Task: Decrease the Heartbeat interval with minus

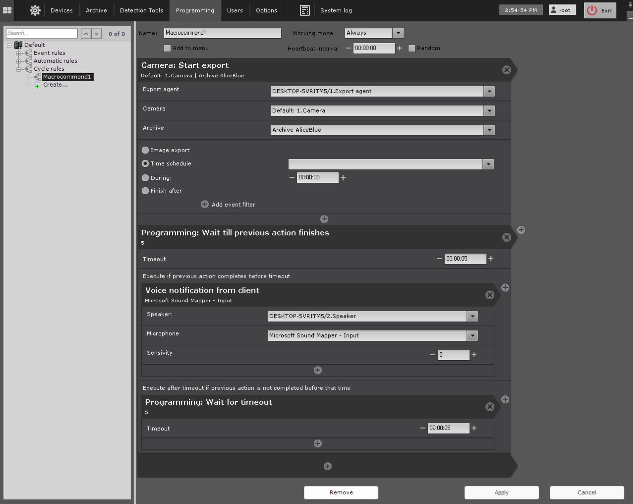Action: click(348, 48)
